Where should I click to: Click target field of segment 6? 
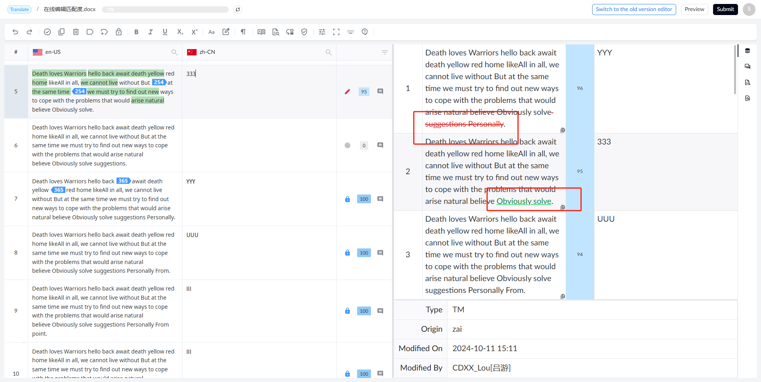coord(259,145)
